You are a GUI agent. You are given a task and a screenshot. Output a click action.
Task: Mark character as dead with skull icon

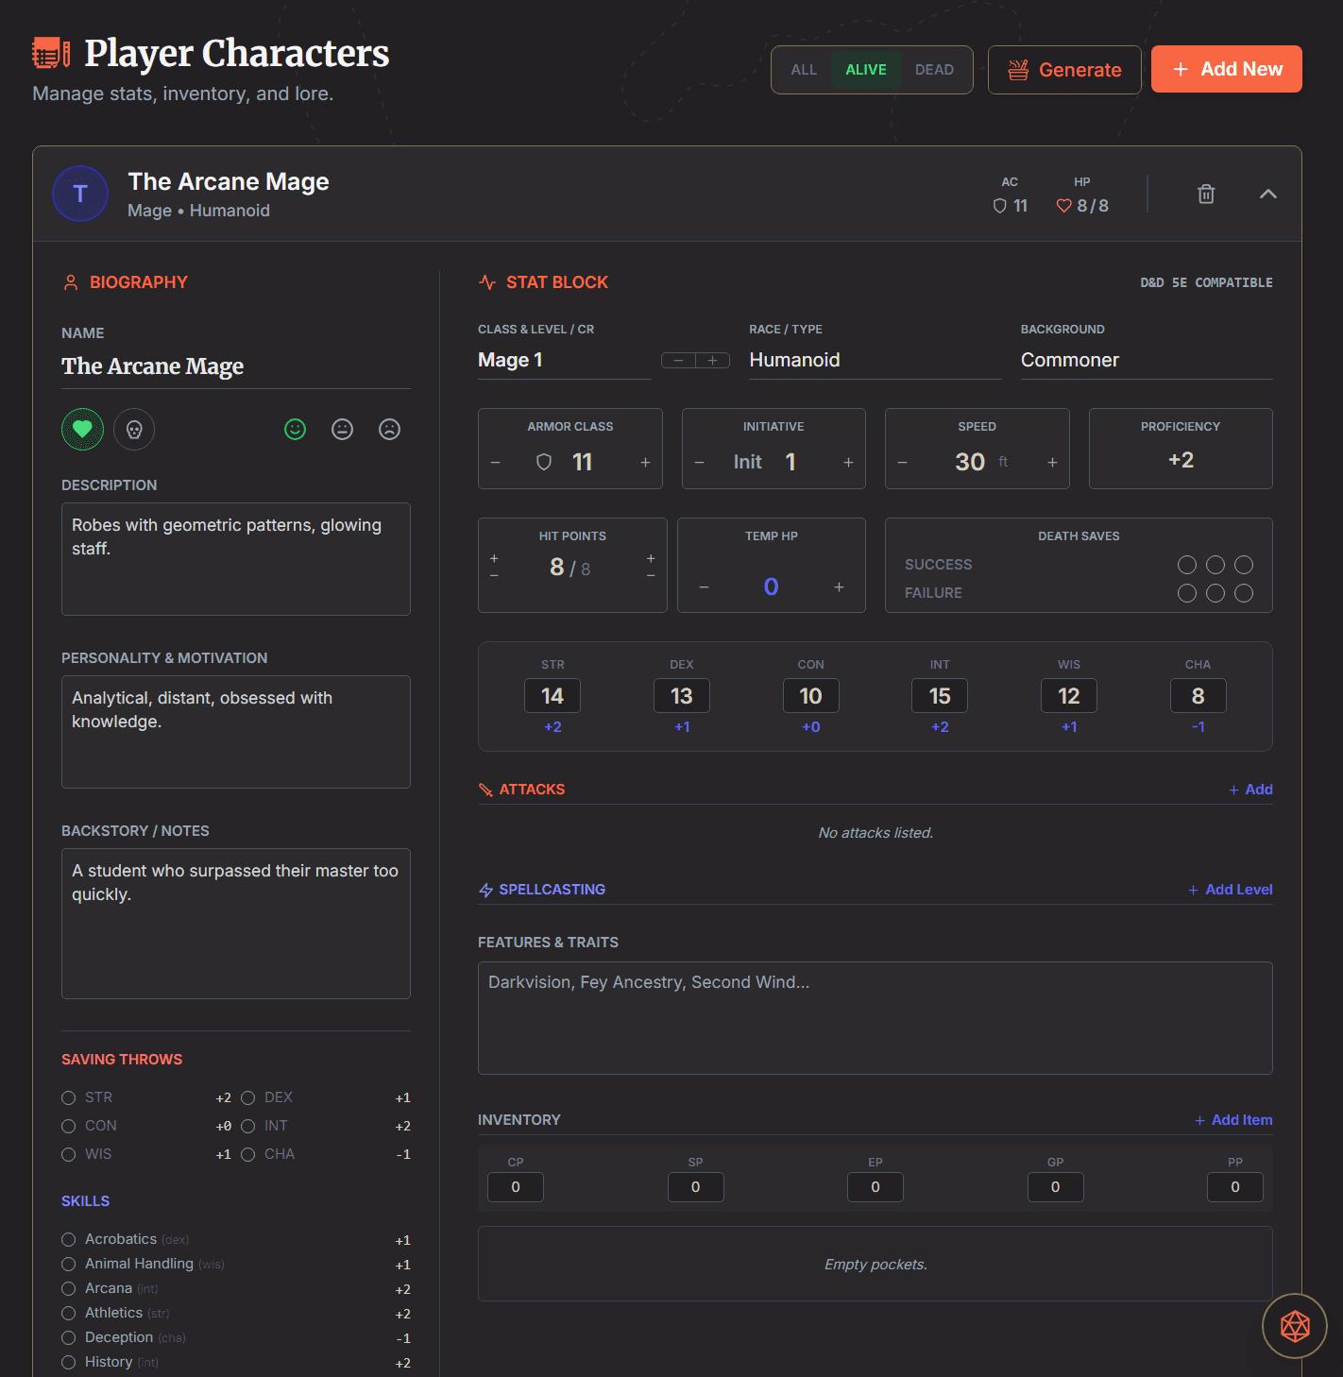tap(134, 430)
